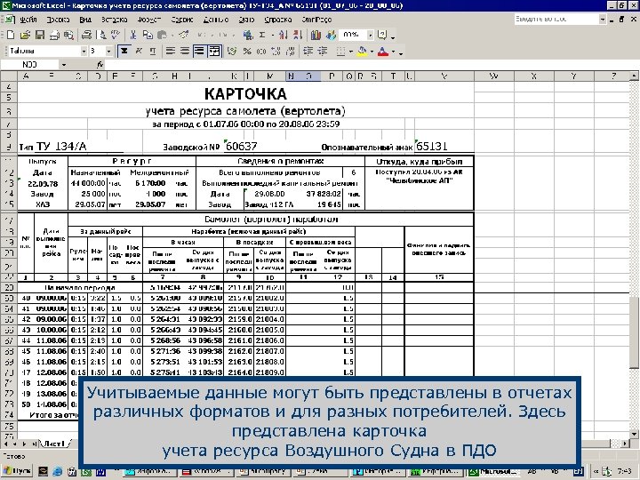Insert a hyperlink with the globe icon
This screenshot has width=640, height=480.
(248, 35)
